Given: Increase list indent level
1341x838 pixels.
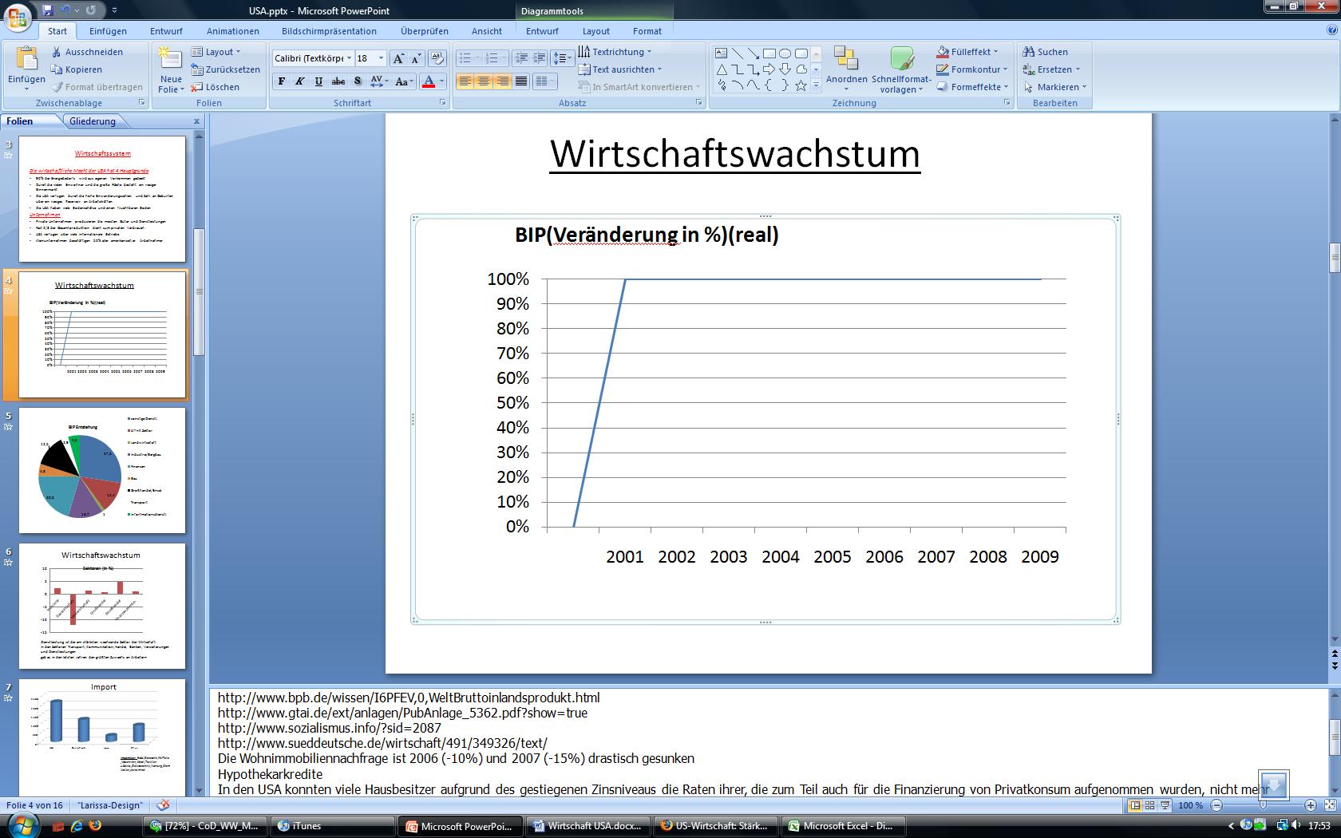Looking at the screenshot, I should tap(540, 58).
